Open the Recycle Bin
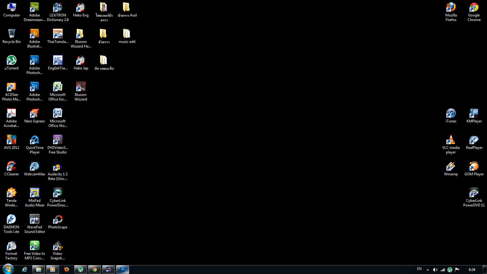This screenshot has width=487, height=274. tap(12, 36)
